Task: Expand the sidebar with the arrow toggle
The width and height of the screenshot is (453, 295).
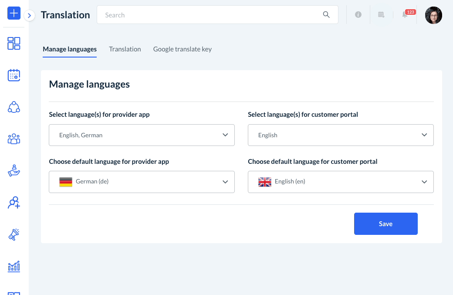Action: click(x=29, y=16)
